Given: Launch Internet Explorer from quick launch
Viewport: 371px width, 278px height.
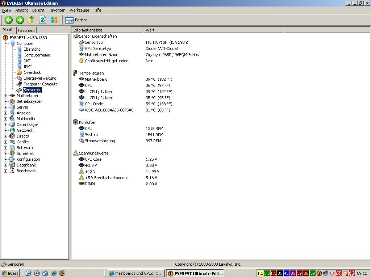Looking at the screenshot, I should click(x=54, y=273).
